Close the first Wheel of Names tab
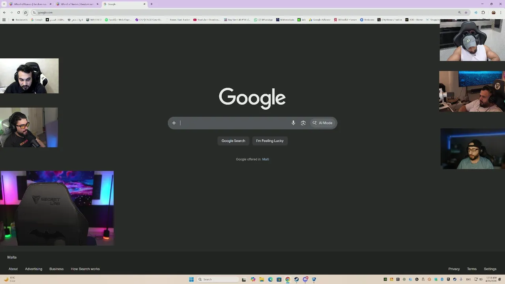The image size is (505, 284). pos(50,4)
